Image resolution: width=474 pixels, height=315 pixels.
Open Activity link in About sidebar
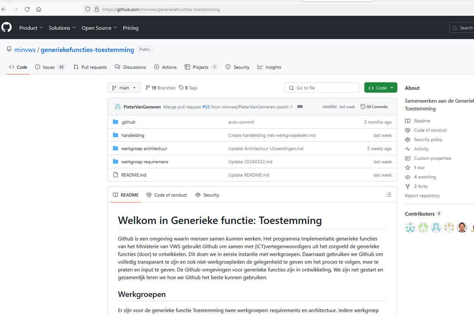click(x=417, y=149)
